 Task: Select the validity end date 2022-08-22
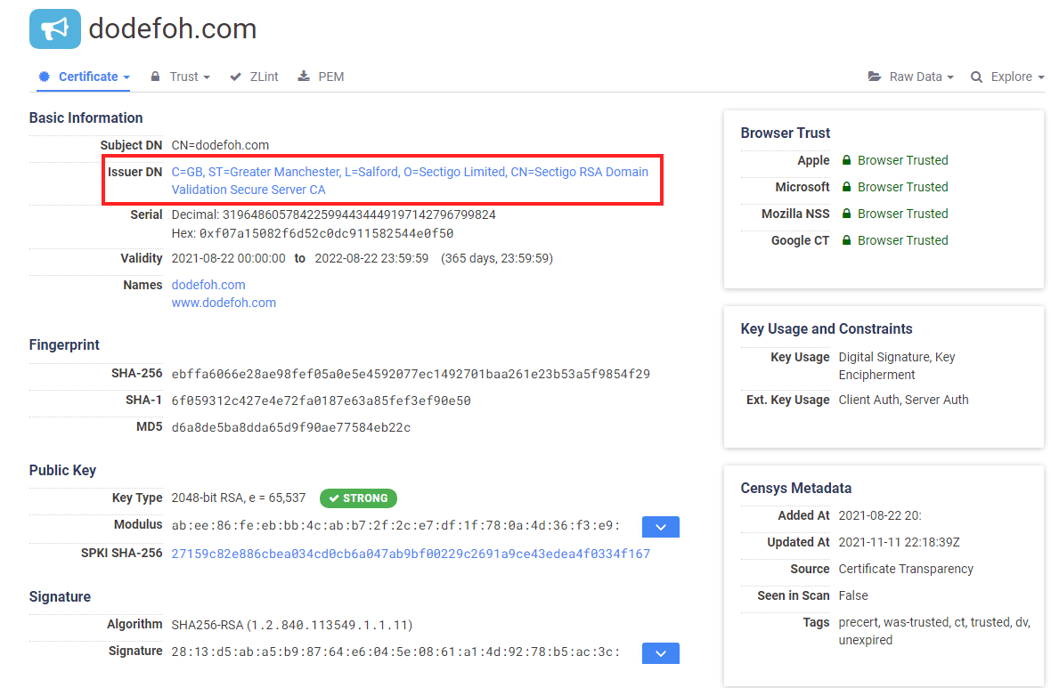coord(371,259)
